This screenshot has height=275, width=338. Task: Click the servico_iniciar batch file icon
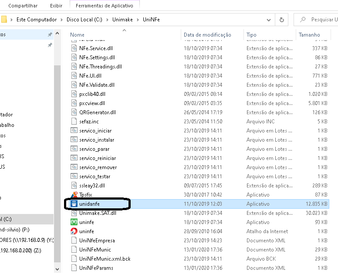point(74,130)
